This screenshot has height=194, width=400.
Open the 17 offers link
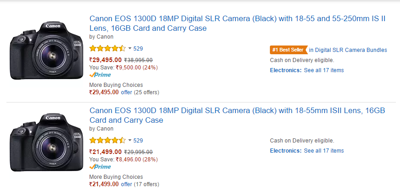(x=126, y=184)
